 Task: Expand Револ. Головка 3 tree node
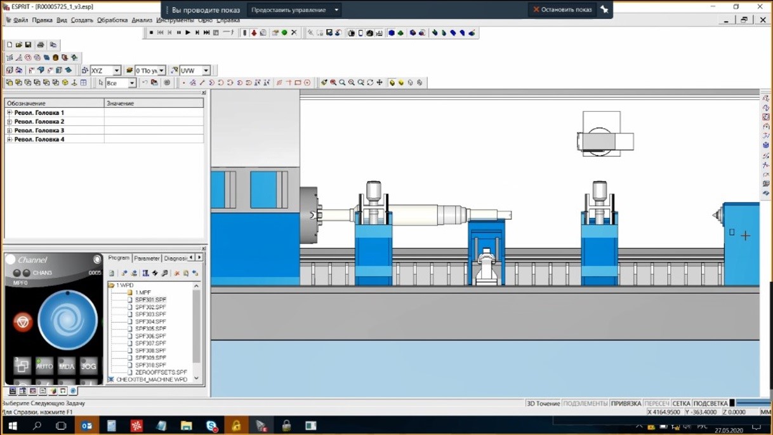tap(10, 130)
